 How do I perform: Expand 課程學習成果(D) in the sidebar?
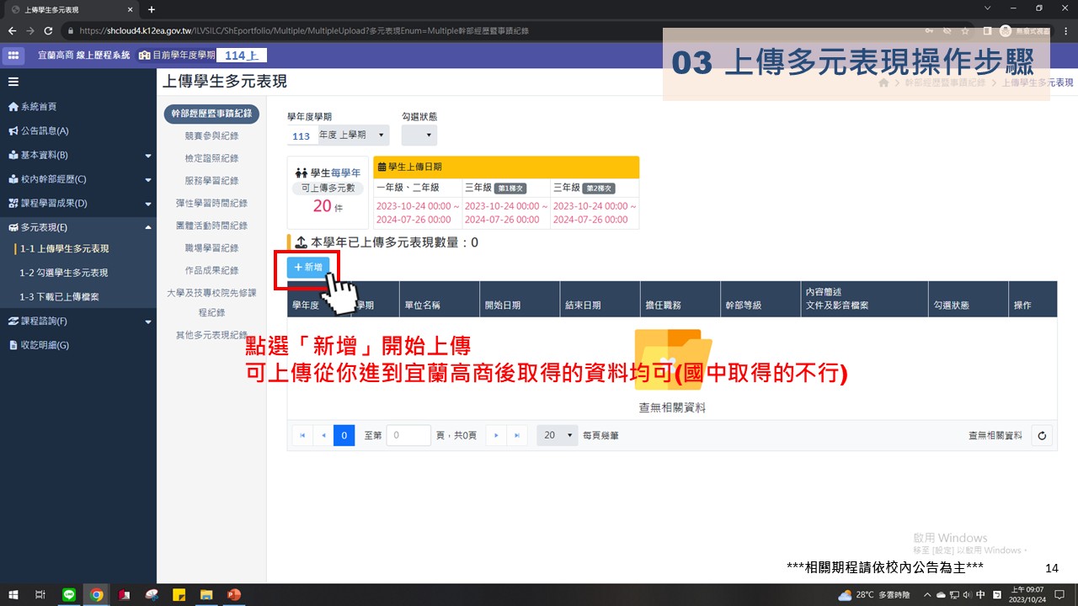point(78,203)
